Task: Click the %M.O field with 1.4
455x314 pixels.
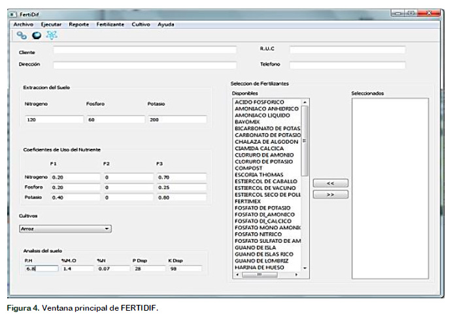Action: (x=78, y=268)
